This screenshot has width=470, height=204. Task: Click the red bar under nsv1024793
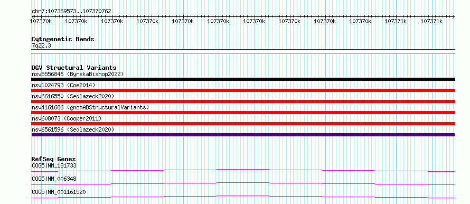(243, 90)
